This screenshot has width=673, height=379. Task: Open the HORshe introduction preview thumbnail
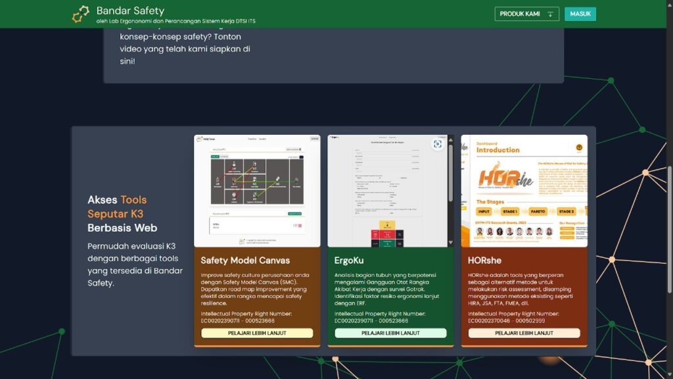[524, 191]
